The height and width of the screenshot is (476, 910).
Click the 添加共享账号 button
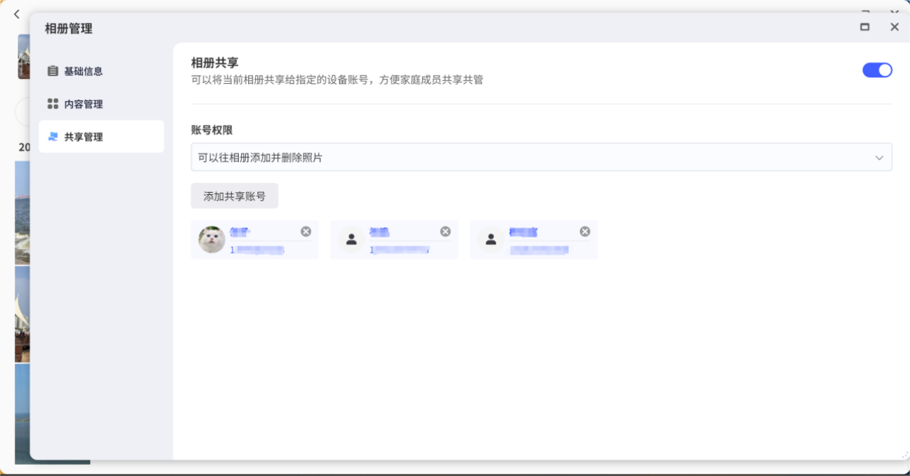coord(234,196)
